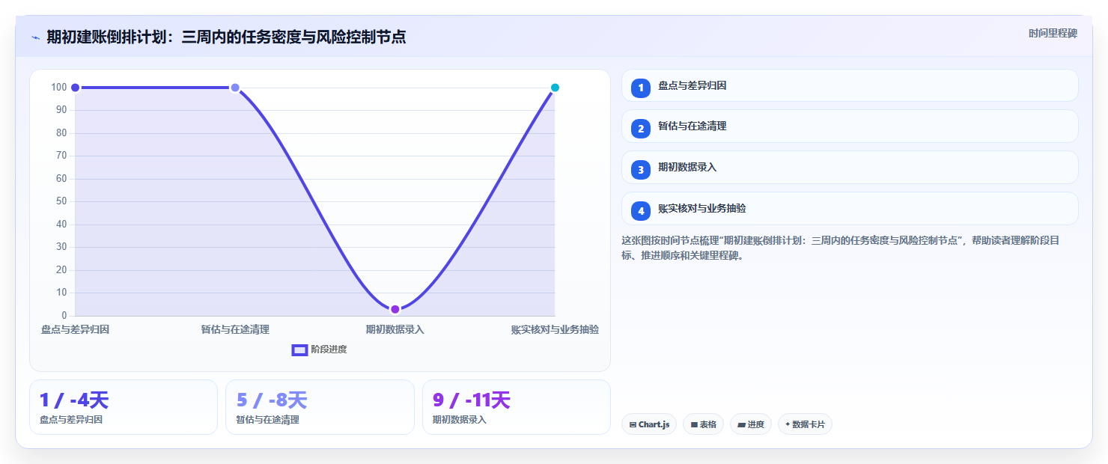Click the y-axis value 0
The height and width of the screenshot is (464, 1108).
(x=64, y=315)
